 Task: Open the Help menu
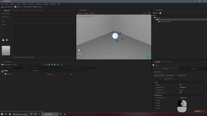(x=59, y=4)
